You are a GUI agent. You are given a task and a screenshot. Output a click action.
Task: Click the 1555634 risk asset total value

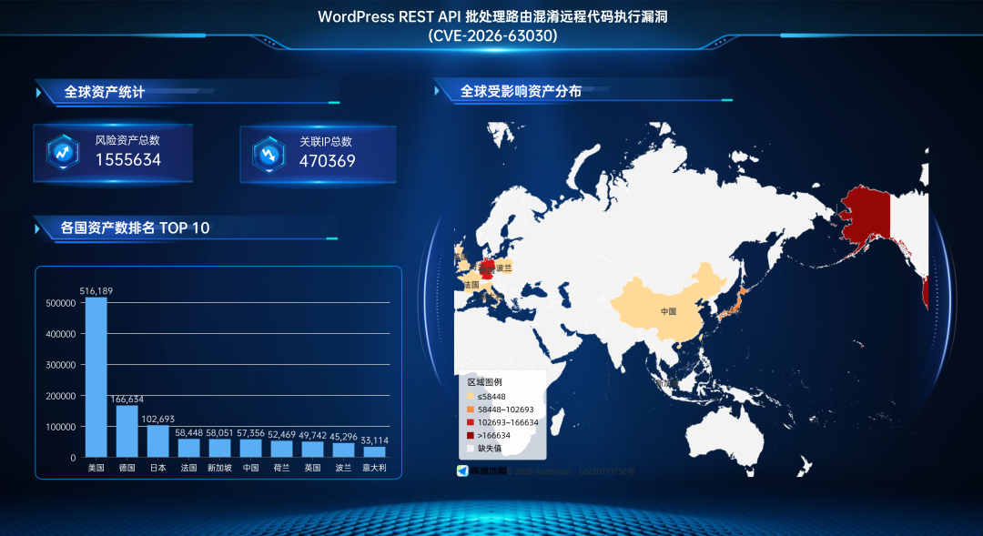tap(128, 160)
